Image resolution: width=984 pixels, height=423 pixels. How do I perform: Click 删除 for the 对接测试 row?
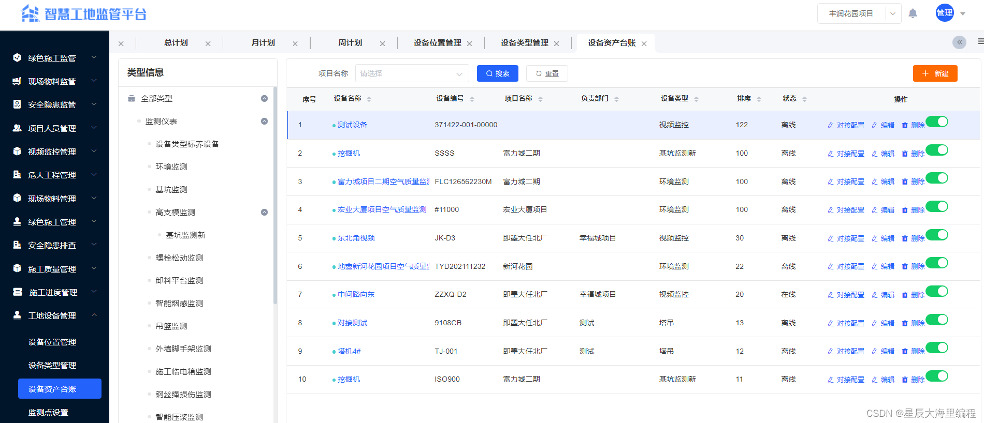click(x=913, y=323)
